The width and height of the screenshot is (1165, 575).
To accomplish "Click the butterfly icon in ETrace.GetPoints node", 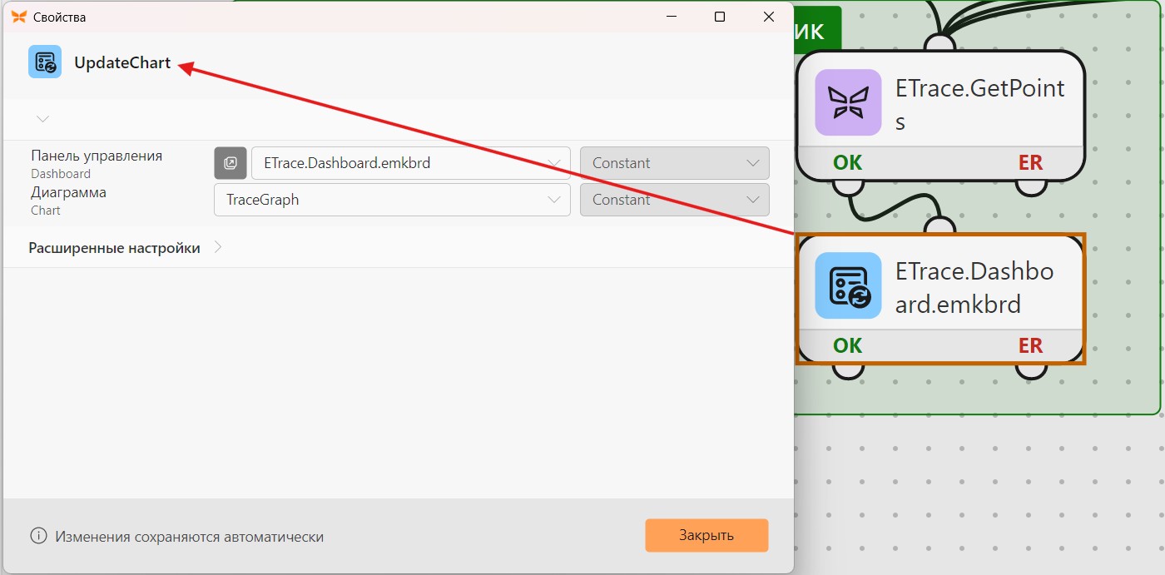I will pos(848,102).
